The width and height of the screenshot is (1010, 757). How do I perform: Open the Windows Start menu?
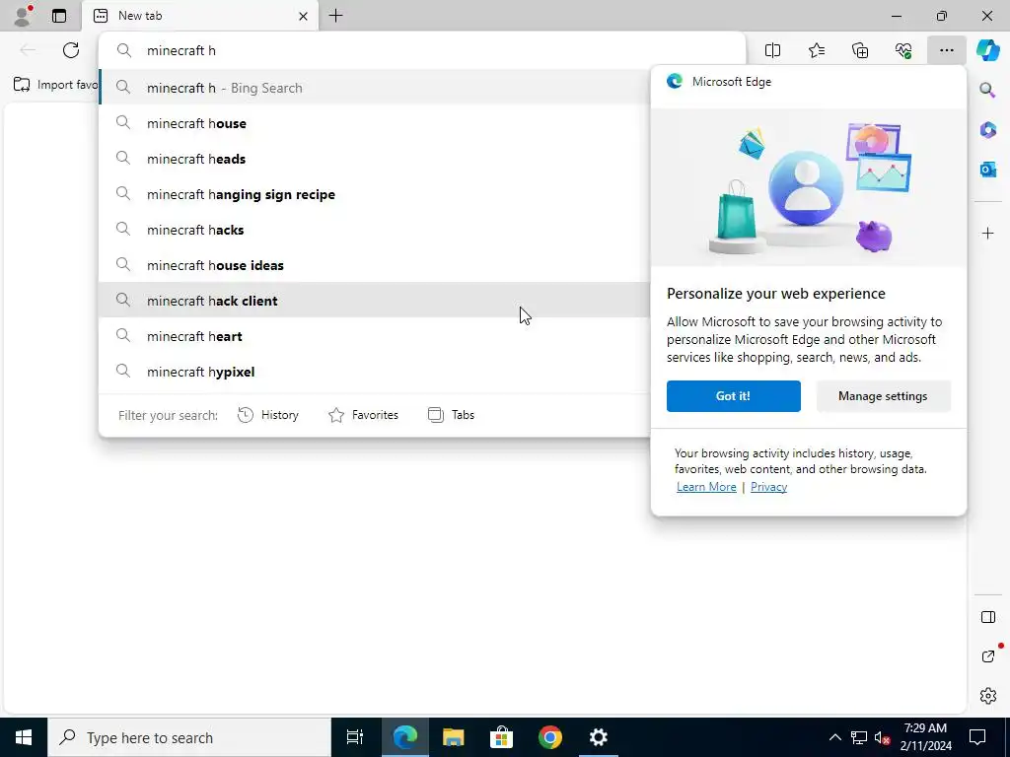pyautogui.click(x=24, y=737)
